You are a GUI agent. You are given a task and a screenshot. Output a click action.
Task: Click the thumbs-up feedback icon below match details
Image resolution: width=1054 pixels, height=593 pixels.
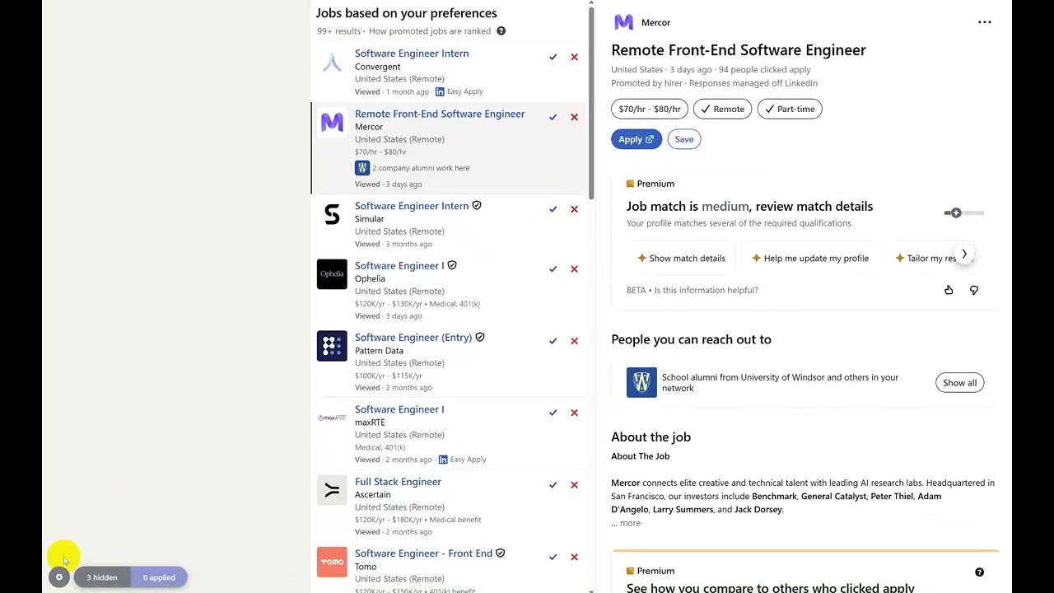(x=949, y=290)
